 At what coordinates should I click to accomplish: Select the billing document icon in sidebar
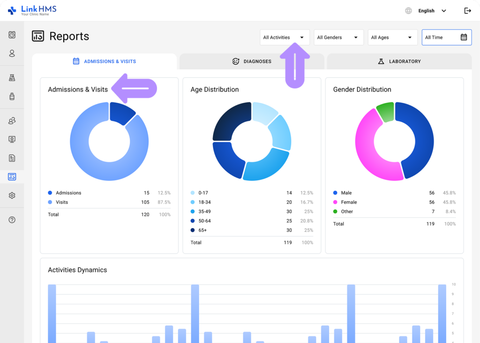(x=11, y=158)
